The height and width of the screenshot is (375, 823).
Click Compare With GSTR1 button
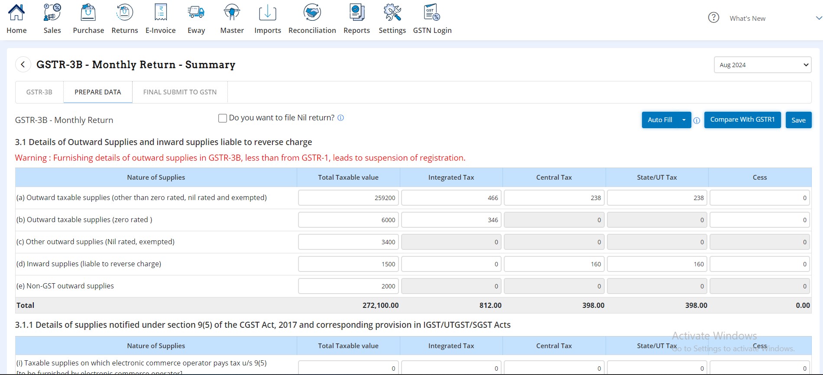point(742,120)
